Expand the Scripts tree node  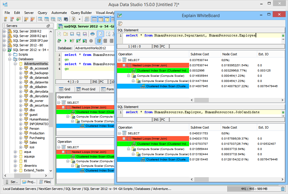[x=10, y=54]
